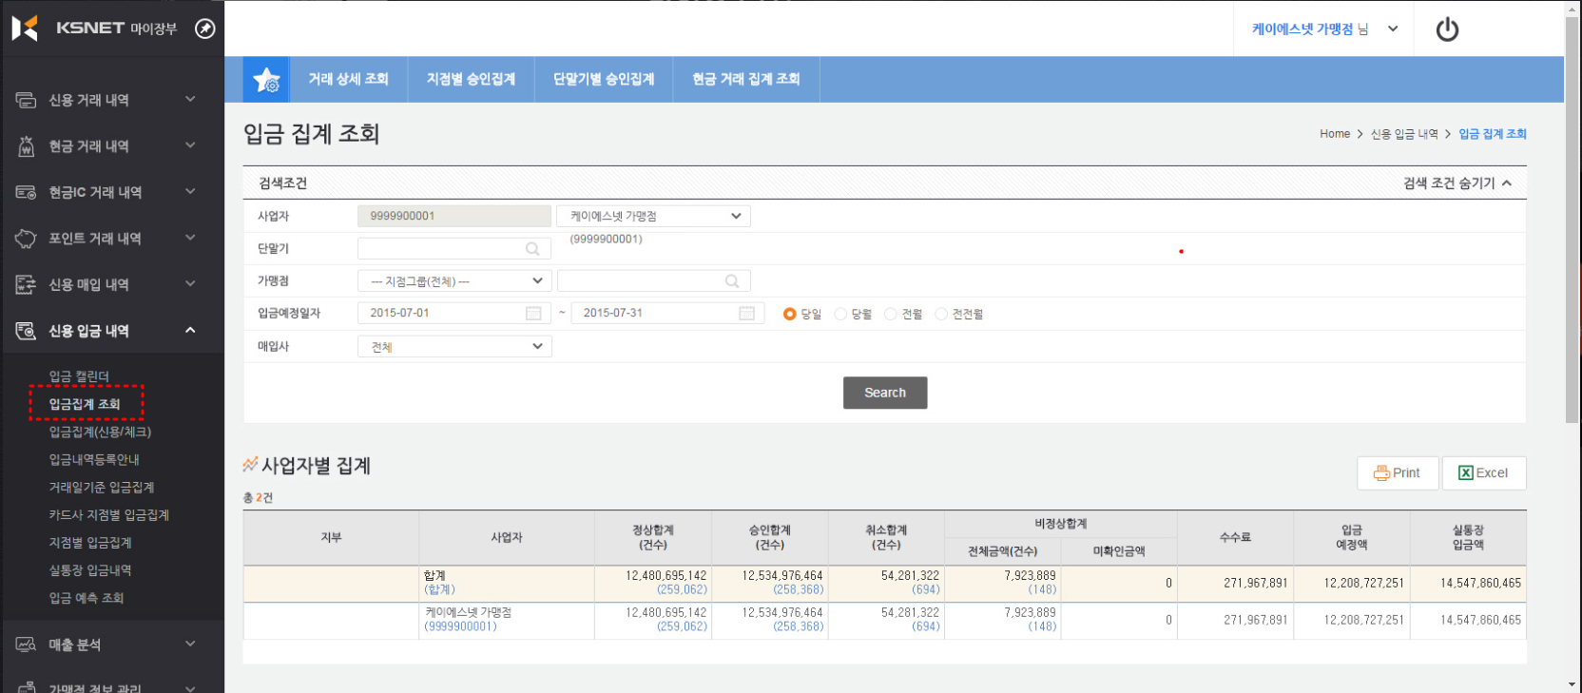1582x693 pixels.
Task: Expand the 매출 분석 menu chevron
Action: point(190,644)
